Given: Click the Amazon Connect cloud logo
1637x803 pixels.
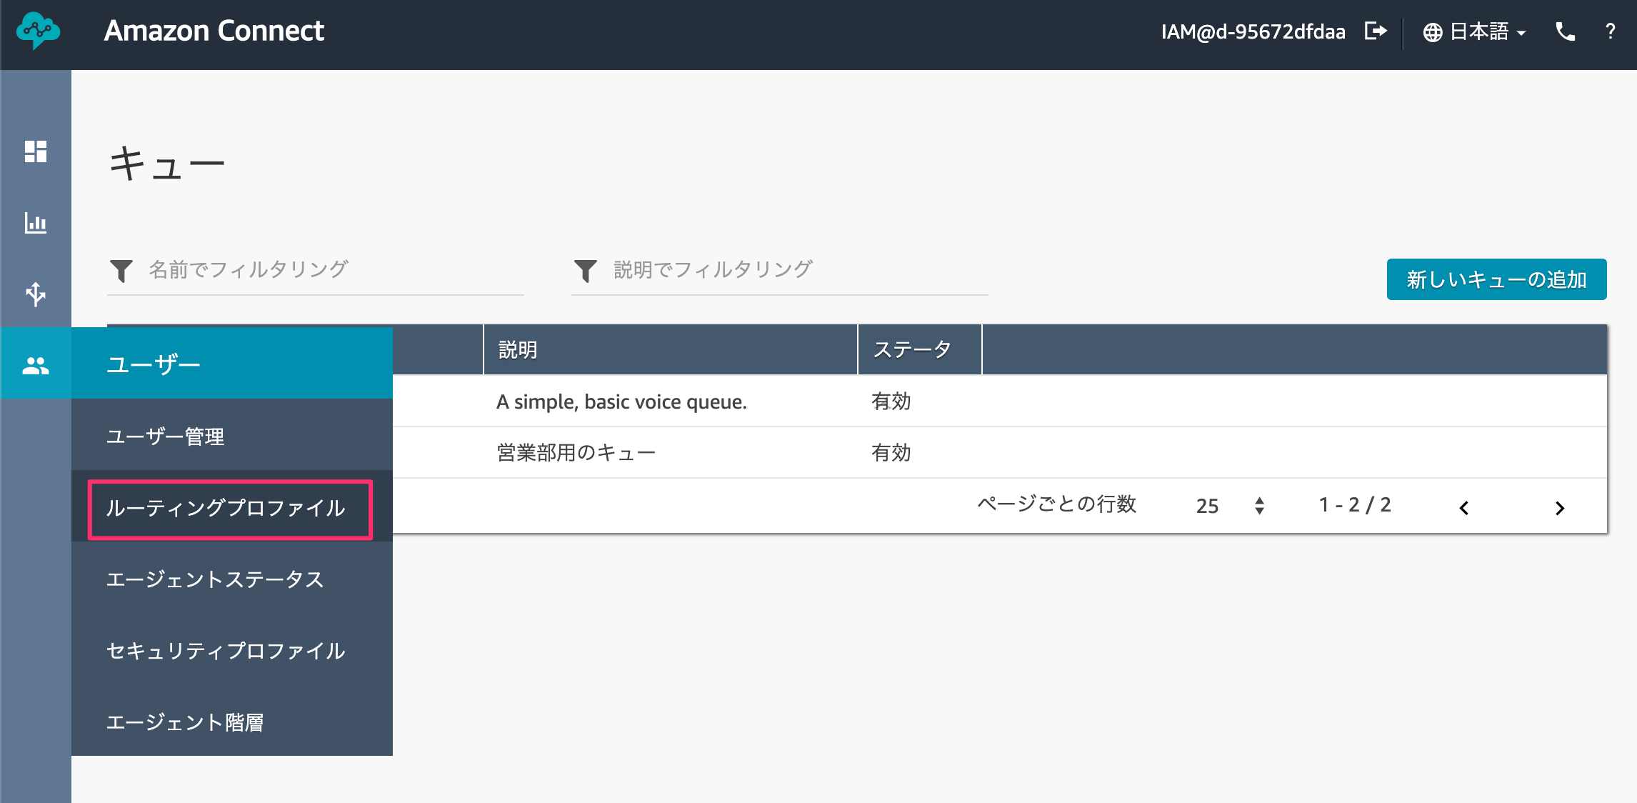Looking at the screenshot, I should [38, 31].
